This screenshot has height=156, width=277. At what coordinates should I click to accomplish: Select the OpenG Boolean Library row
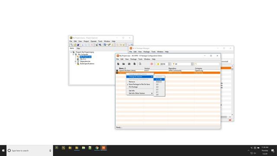click(168, 70)
